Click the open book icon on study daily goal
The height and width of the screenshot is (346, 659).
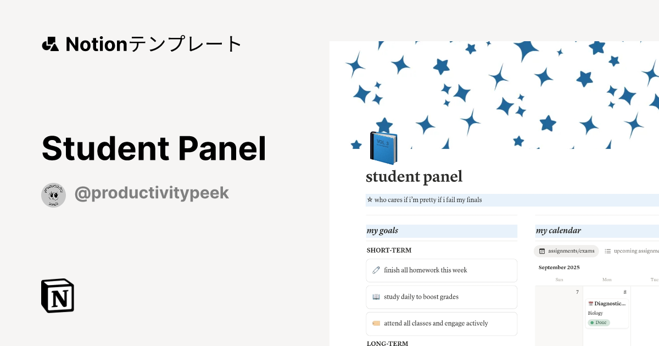(x=376, y=297)
